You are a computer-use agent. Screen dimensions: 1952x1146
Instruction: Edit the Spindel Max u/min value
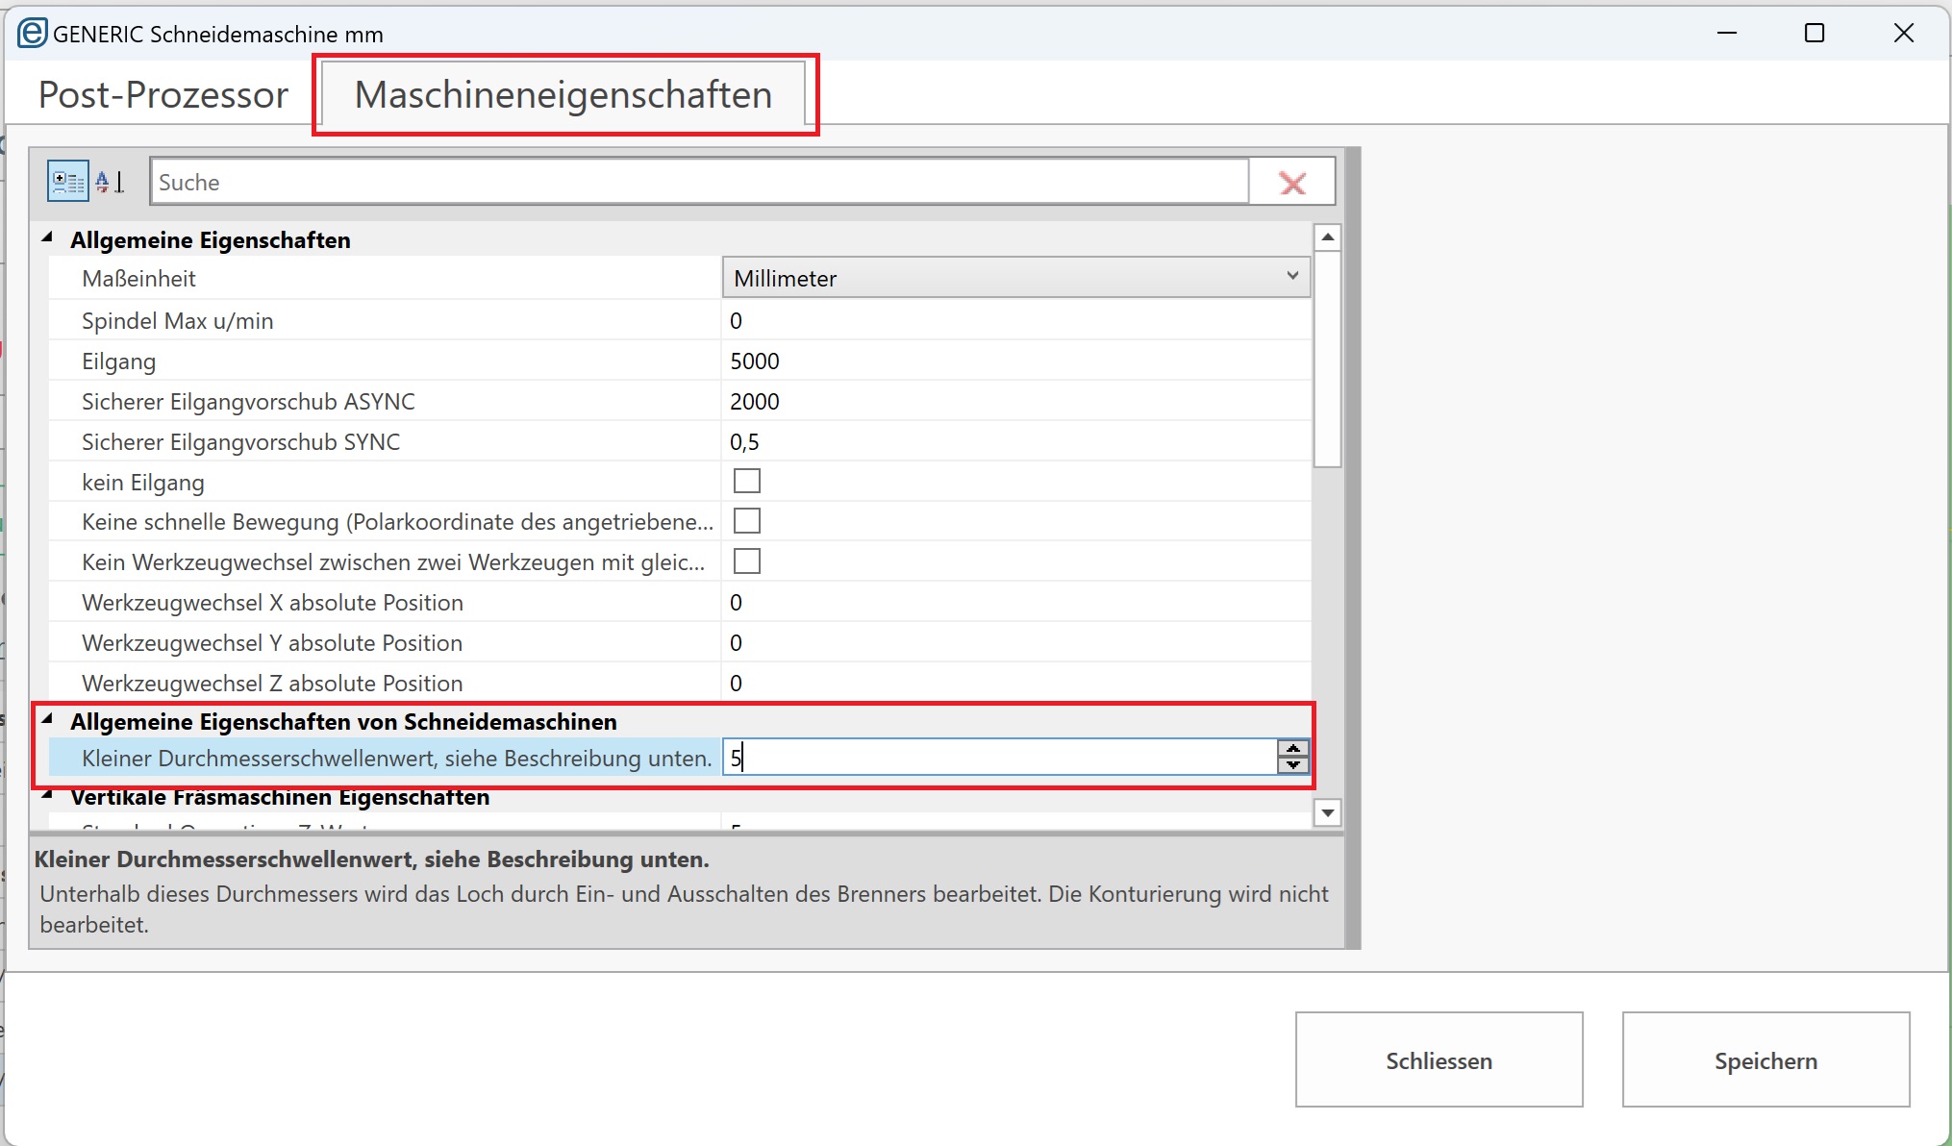tap(1016, 320)
